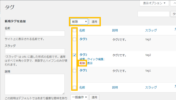Click into the スラッグ text field

click(x=35, y=51)
